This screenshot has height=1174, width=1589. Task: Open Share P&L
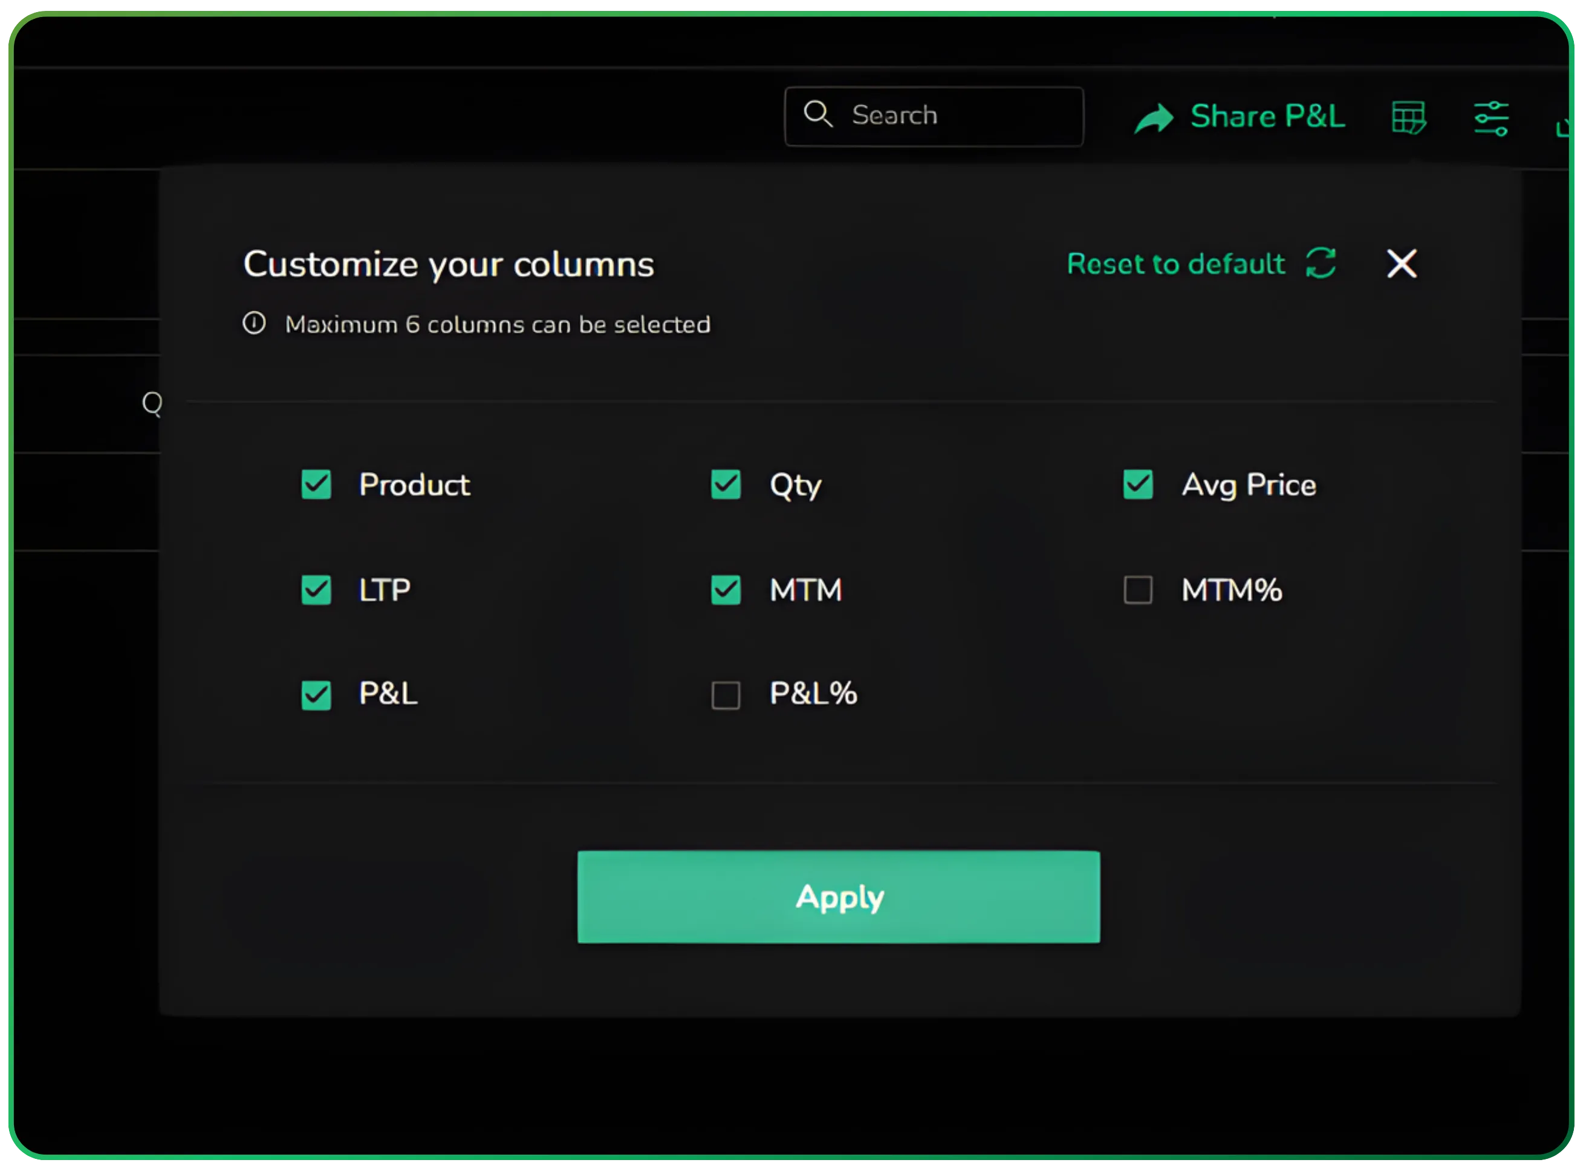(x=1267, y=117)
